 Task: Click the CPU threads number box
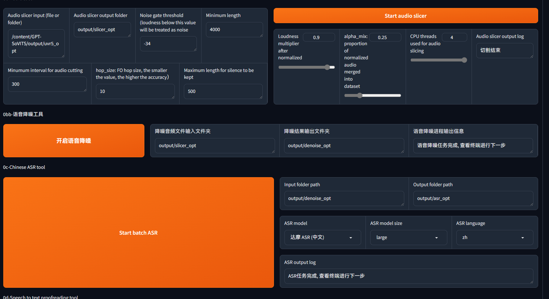[454, 37]
